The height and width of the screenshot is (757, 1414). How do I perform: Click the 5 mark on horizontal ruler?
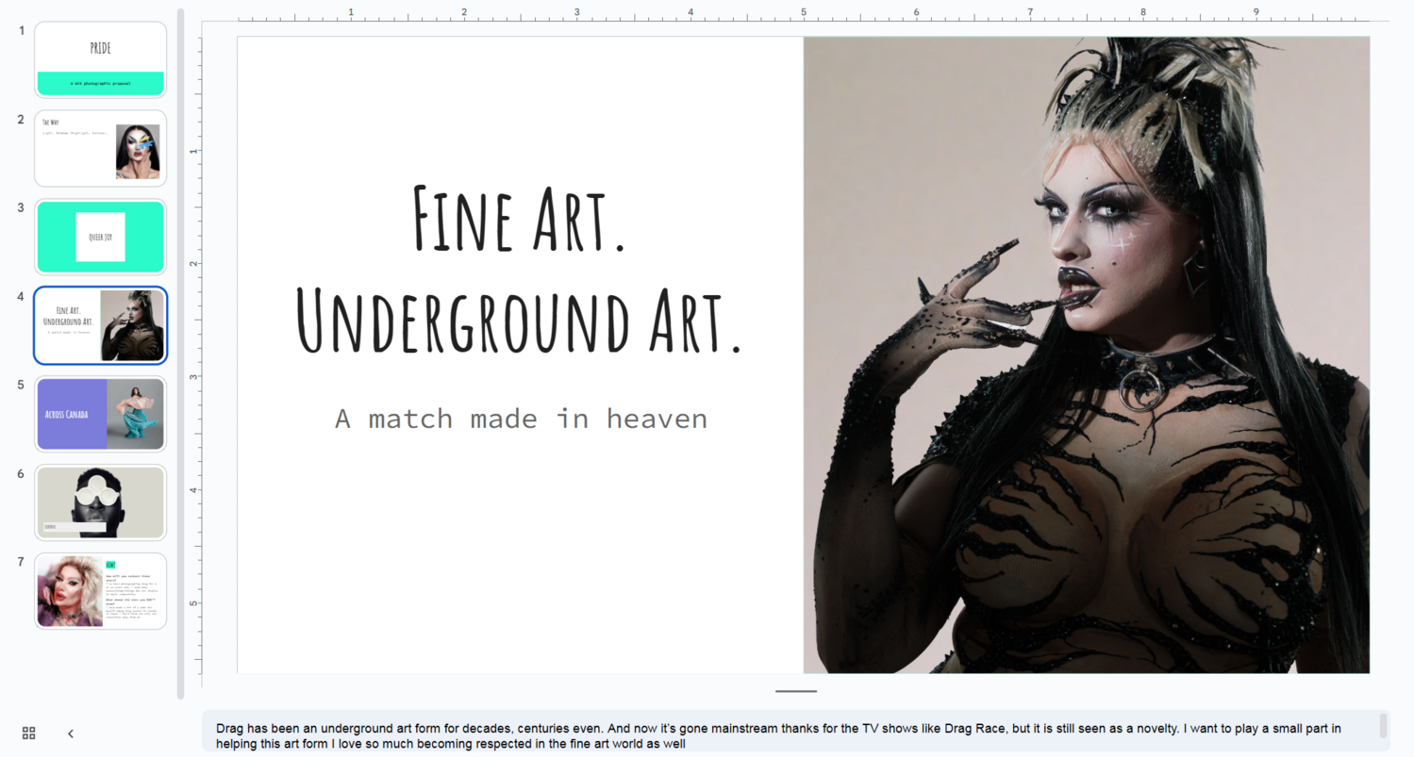pyautogui.click(x=804, y=13)
